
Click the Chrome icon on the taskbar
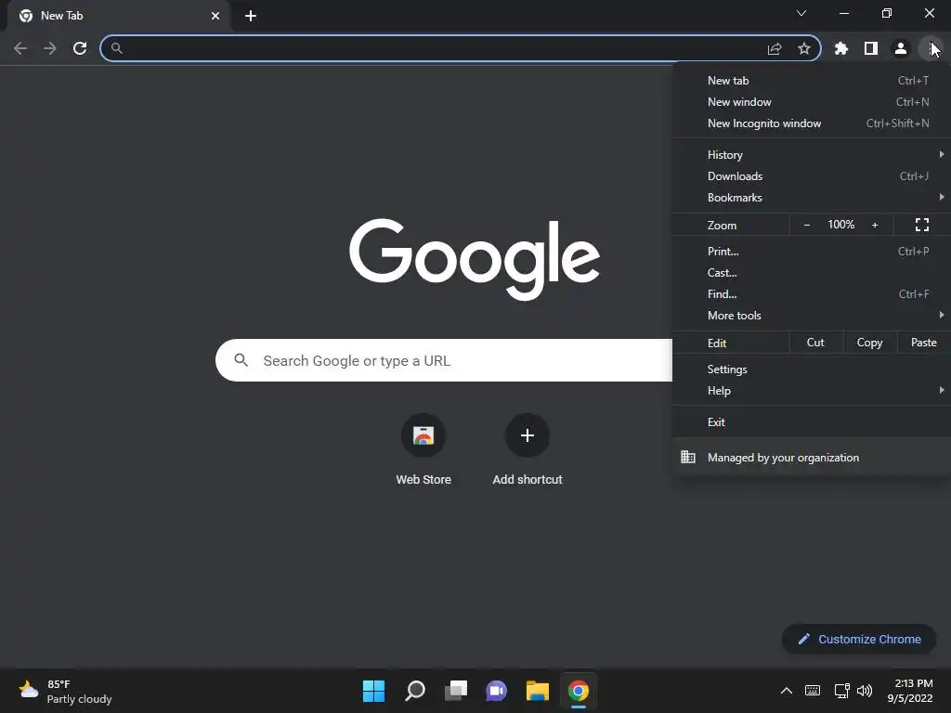(x=578, y=691)
